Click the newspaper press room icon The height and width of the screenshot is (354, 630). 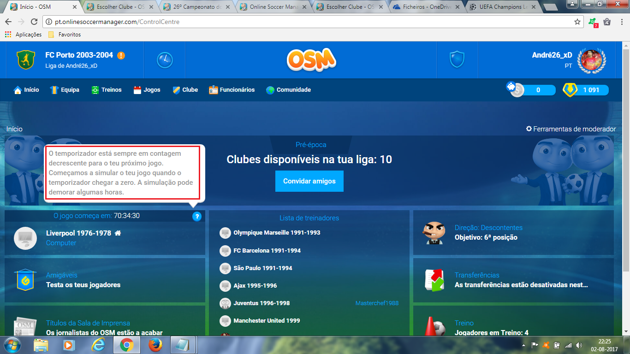(25, 326)
